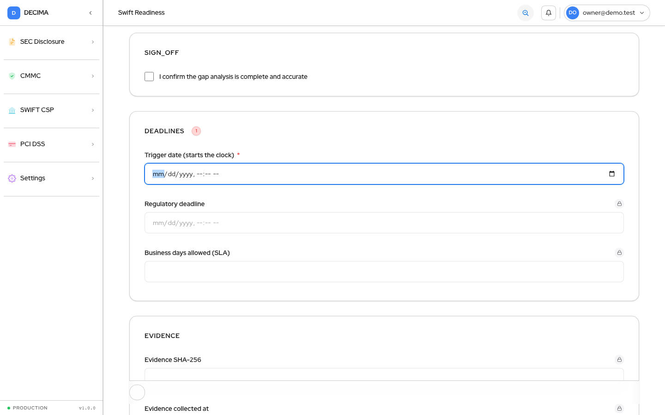Check the gap analysis confirmation box
The height and width of the screenshot is (415, 665).
click(x=149, y=77)
